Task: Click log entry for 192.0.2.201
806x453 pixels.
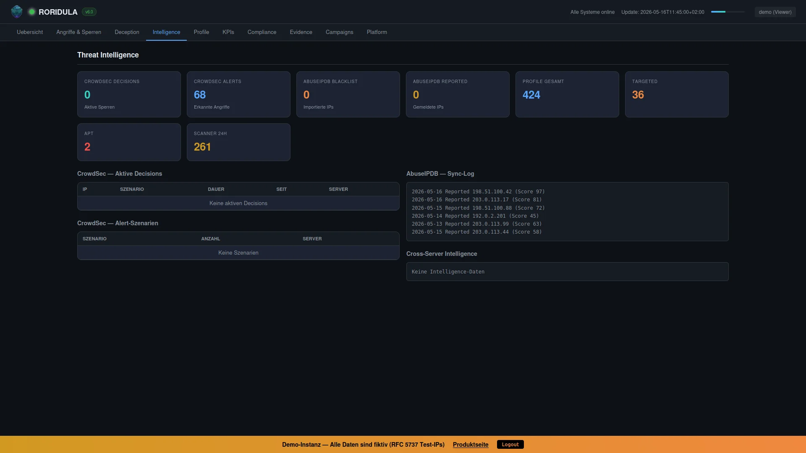Action: point(475,216)
